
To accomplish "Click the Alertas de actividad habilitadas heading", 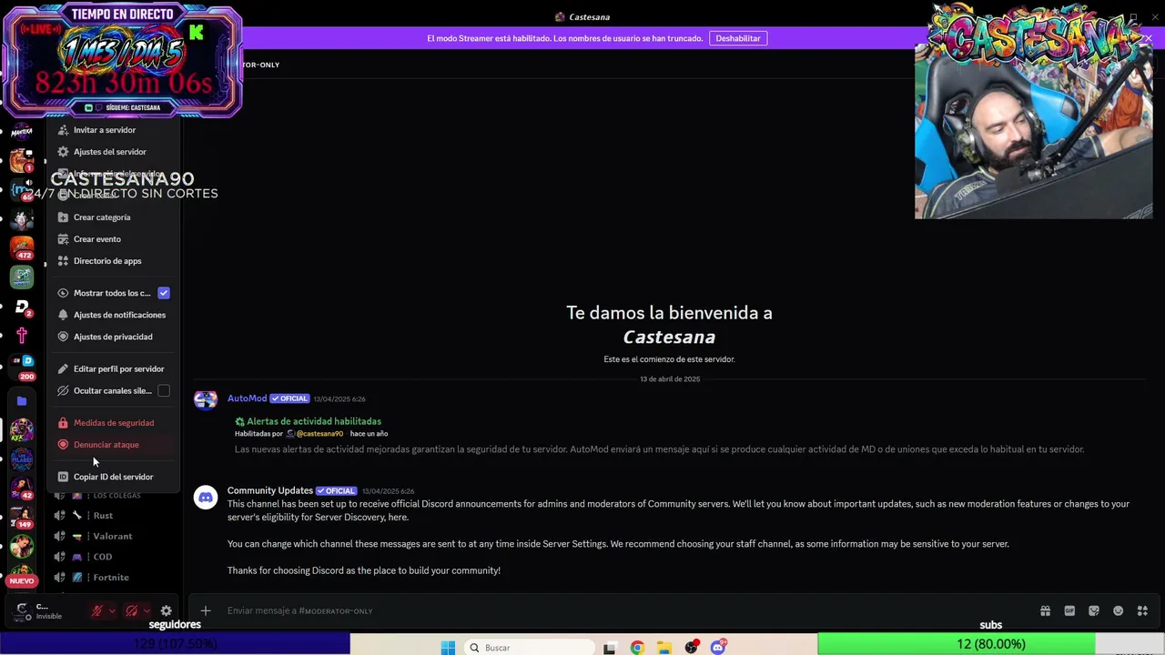I will click(314, 421).
